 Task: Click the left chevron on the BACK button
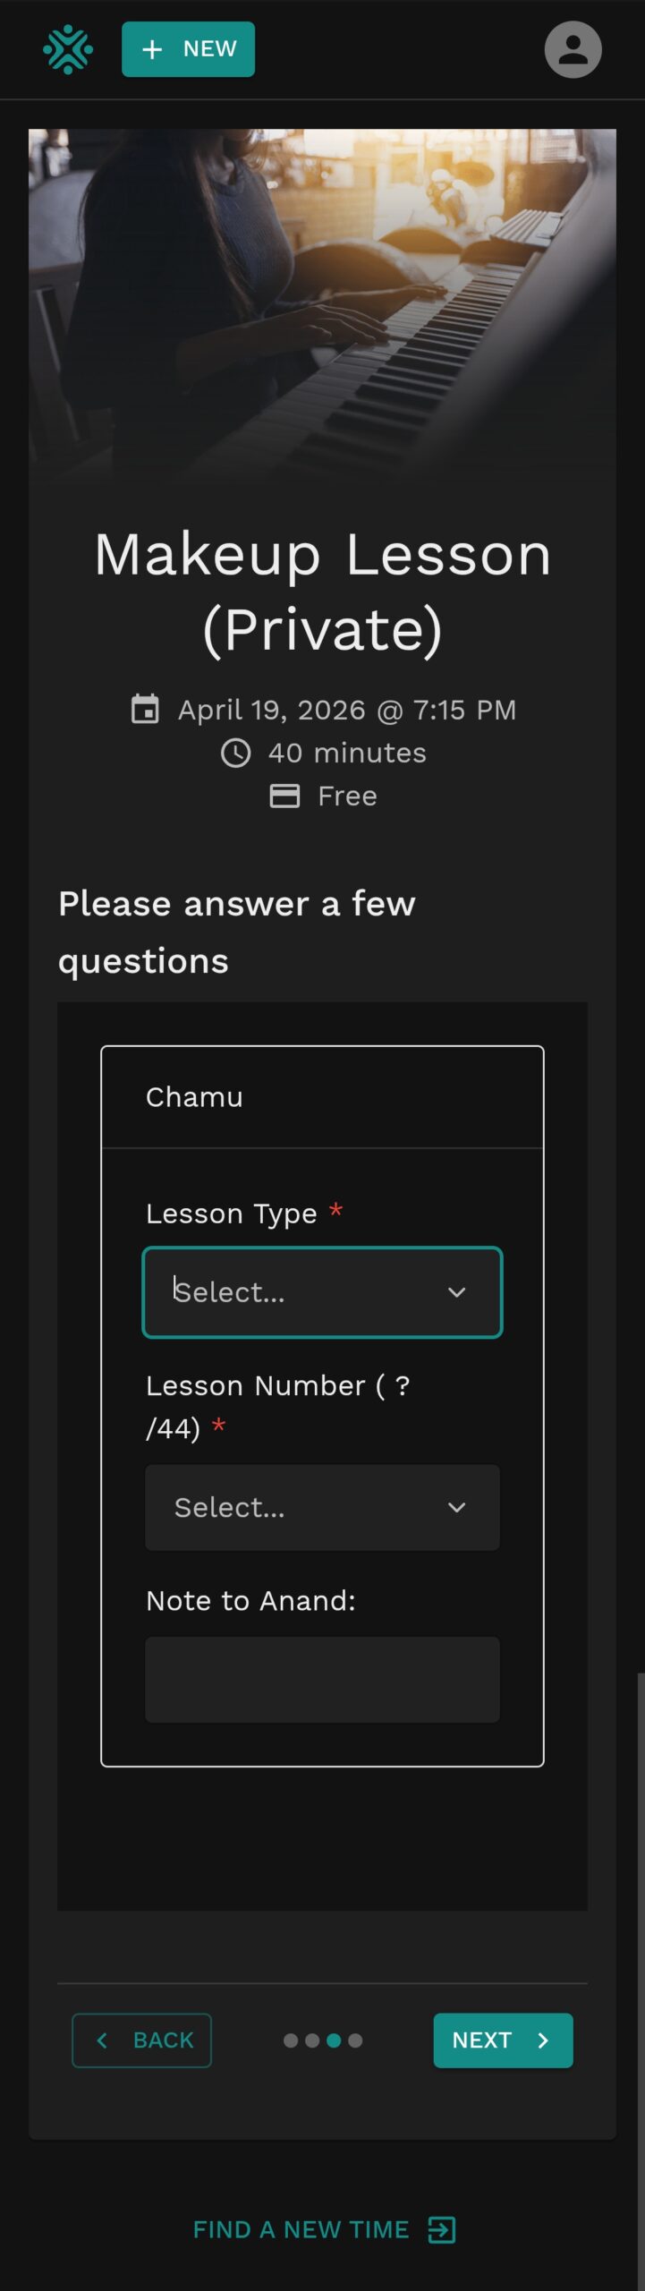(x=102, y=2040)
